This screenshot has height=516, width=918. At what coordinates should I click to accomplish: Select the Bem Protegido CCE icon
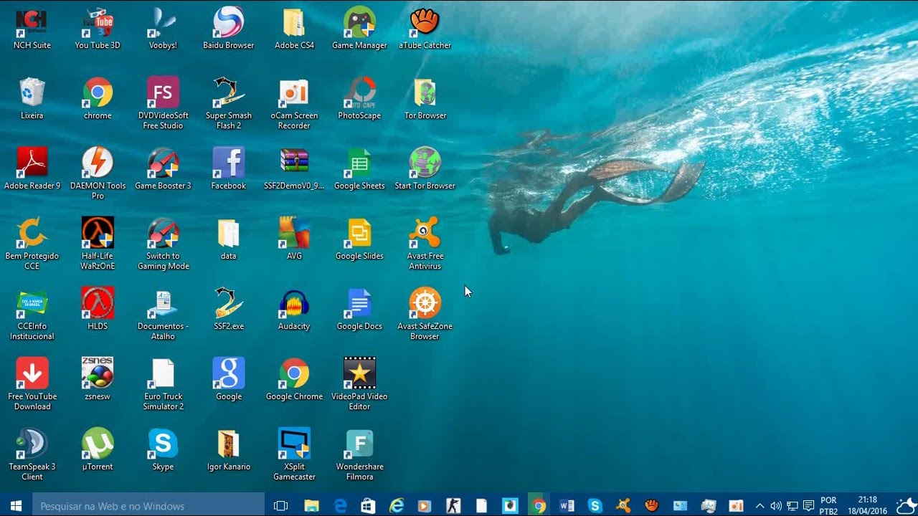coord(32,244)
